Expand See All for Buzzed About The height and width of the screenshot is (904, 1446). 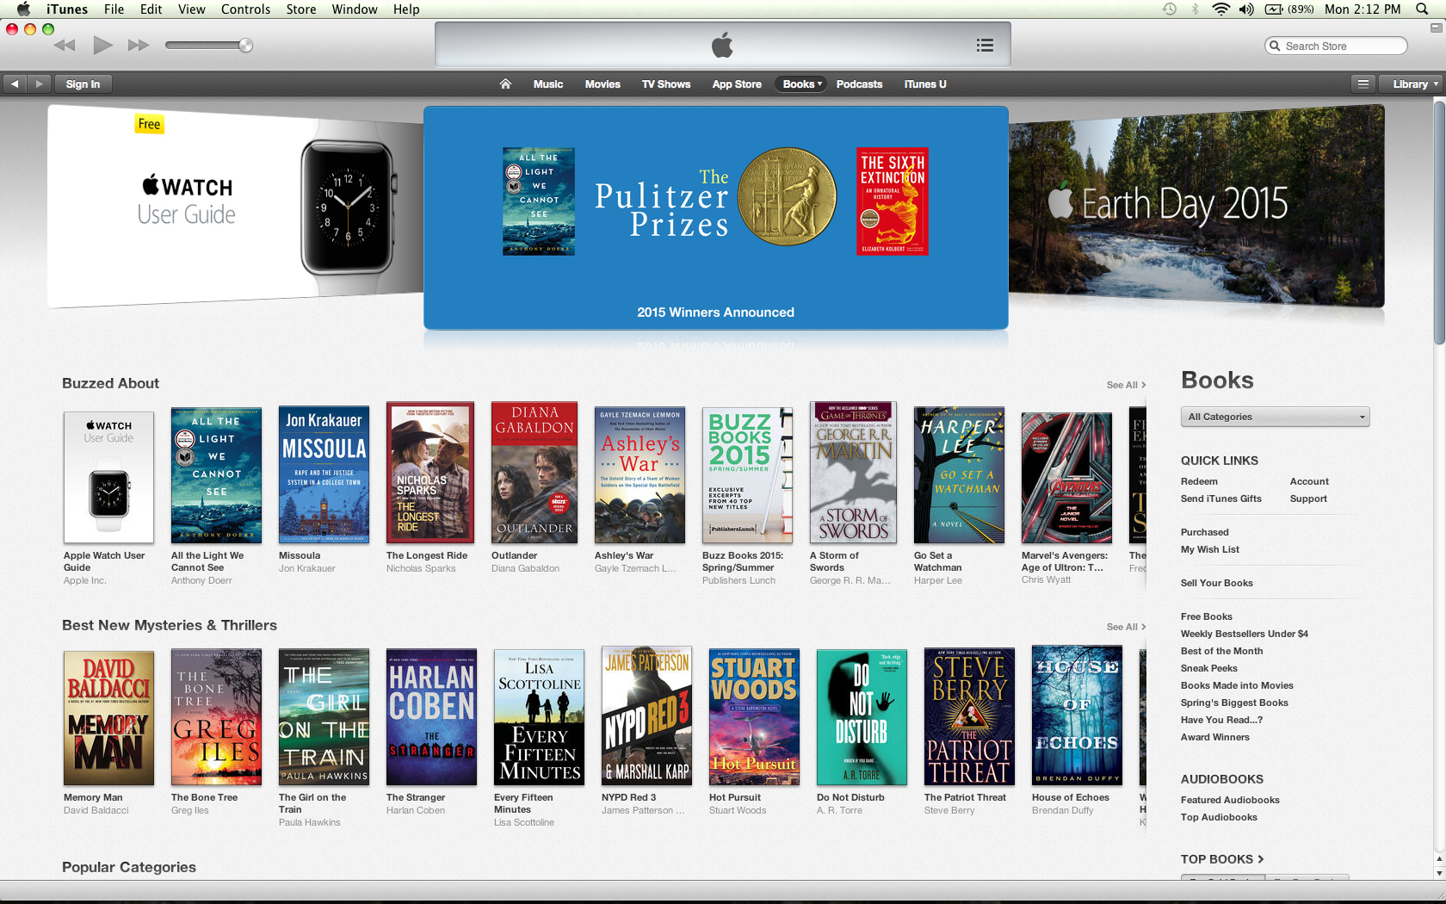pos(1126,385)
